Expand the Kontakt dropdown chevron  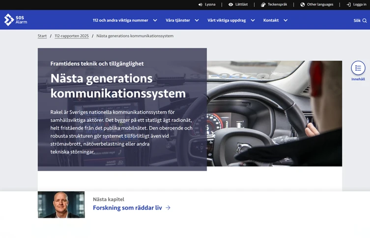point(285,21)
